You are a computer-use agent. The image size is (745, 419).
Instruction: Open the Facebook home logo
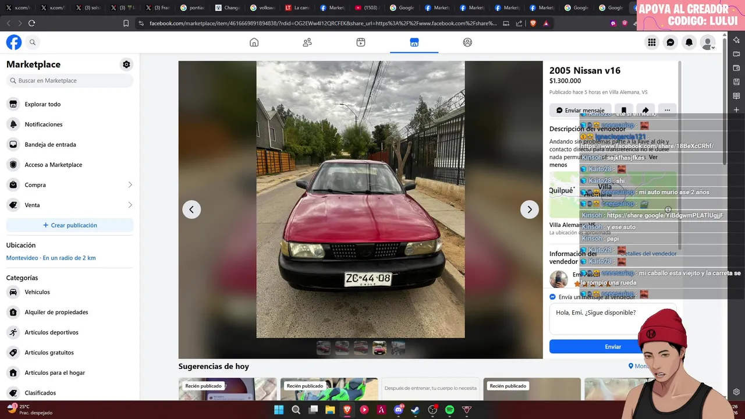(14, 42)
